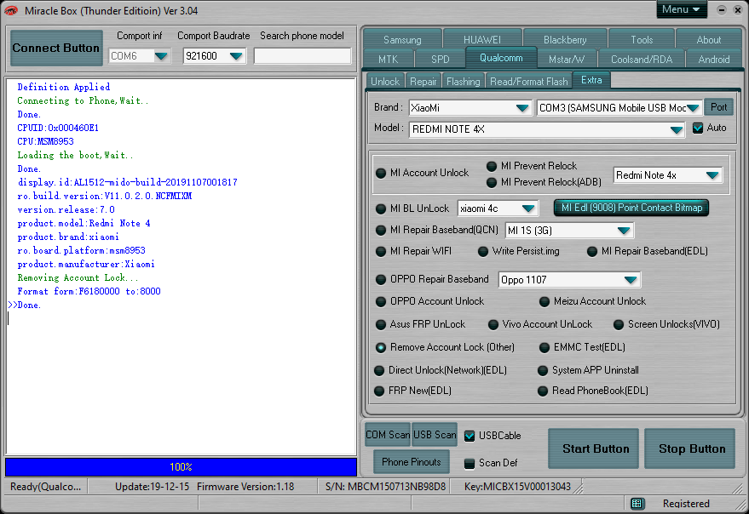Image resolution: width=749 pixels, height=514 pixels.
Task: Select MI Prevent Relock option
Action: (492, 166)
